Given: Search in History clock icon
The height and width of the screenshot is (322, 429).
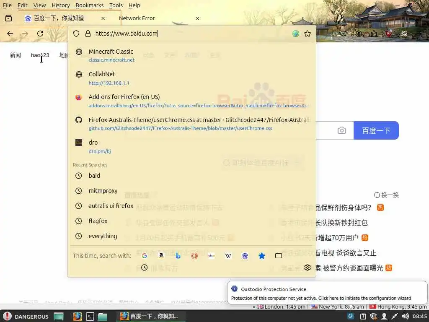Looking at the screenshot, I should coord(145,267).
